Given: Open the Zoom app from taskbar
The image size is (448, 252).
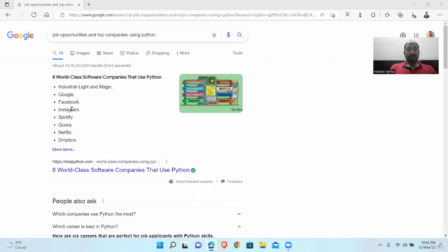Looking at the screenshot, I should pyautogui.click(x=288, y=245).
